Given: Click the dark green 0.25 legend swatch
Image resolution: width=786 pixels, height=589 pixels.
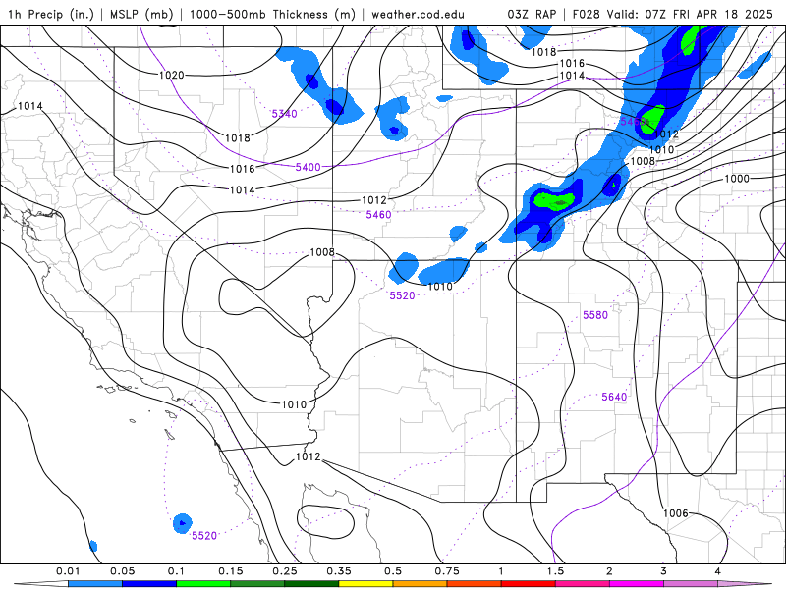Looking at the screenshot, I should point(311,584).
